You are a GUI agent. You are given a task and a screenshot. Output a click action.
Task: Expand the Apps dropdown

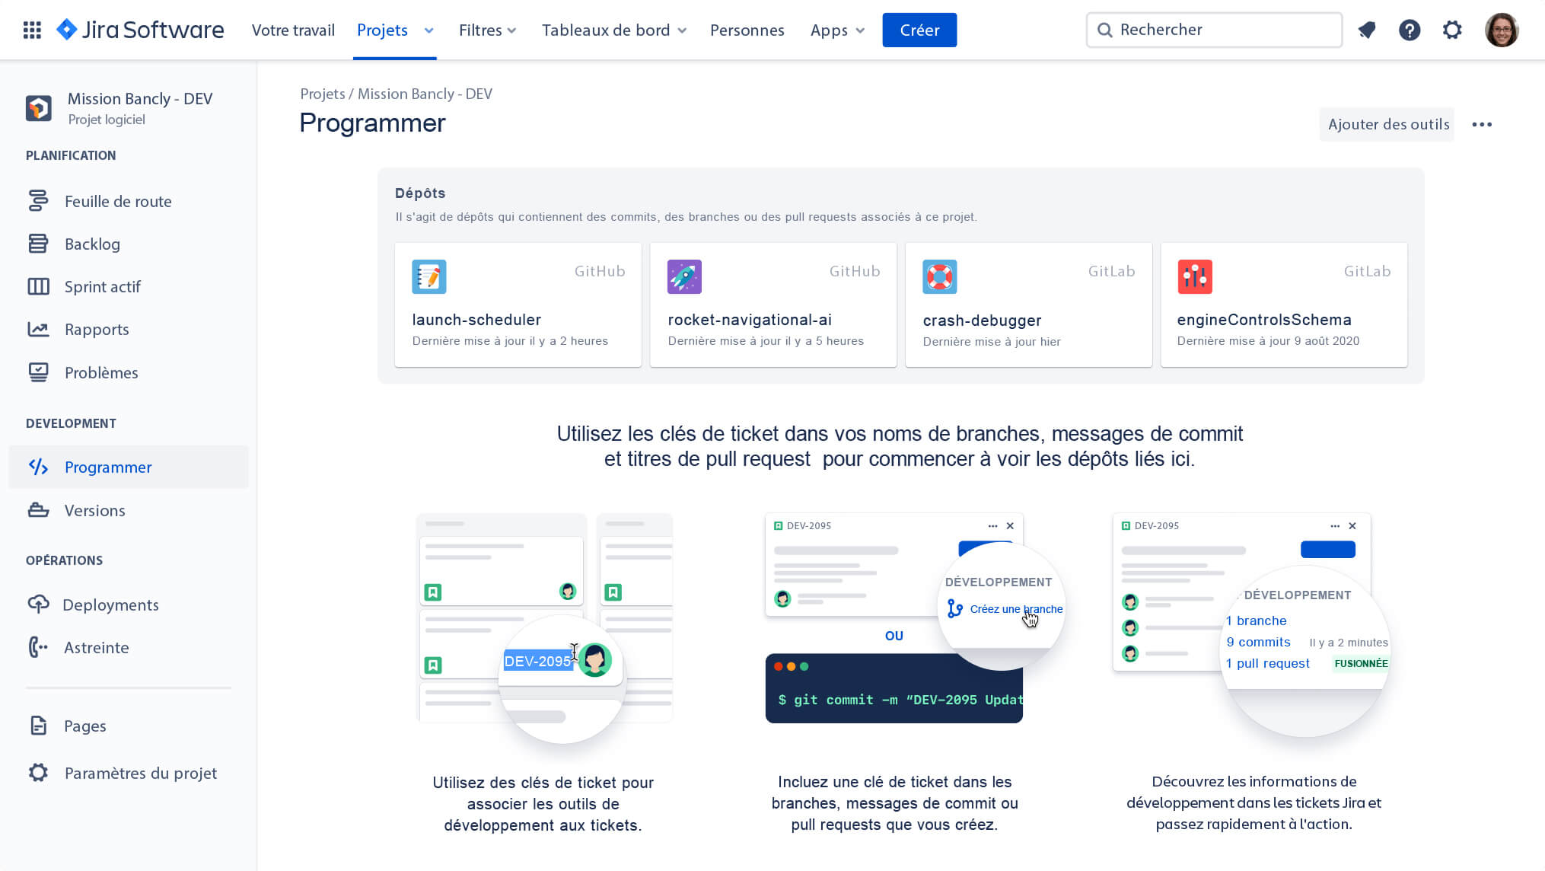point(837,30)
